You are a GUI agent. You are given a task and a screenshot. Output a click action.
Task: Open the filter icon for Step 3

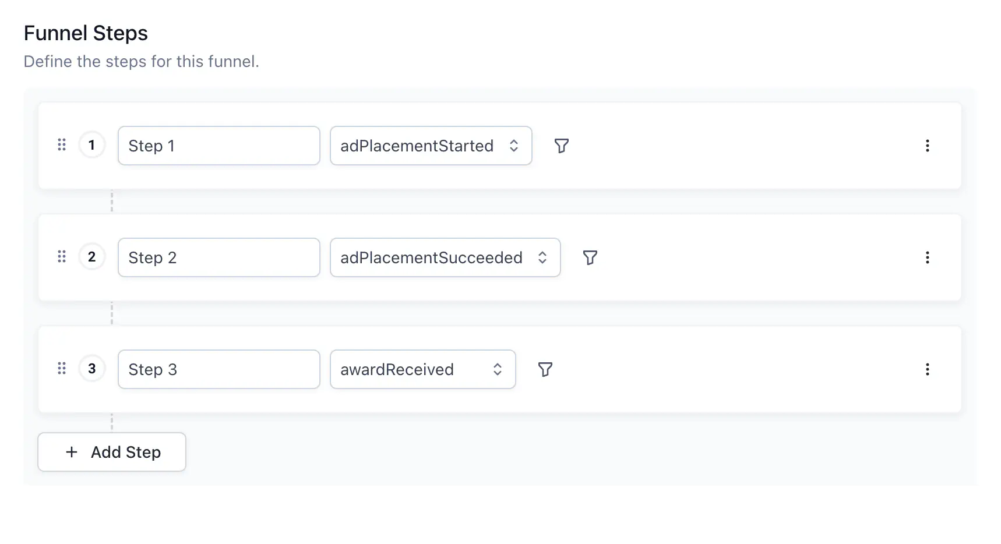(545, 369)
